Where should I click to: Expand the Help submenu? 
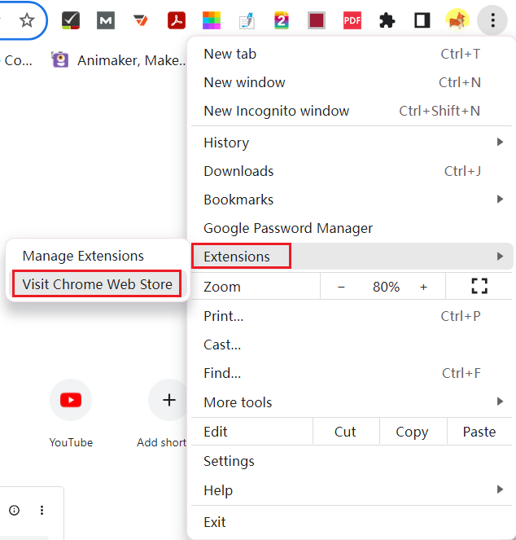coord(351,490)
